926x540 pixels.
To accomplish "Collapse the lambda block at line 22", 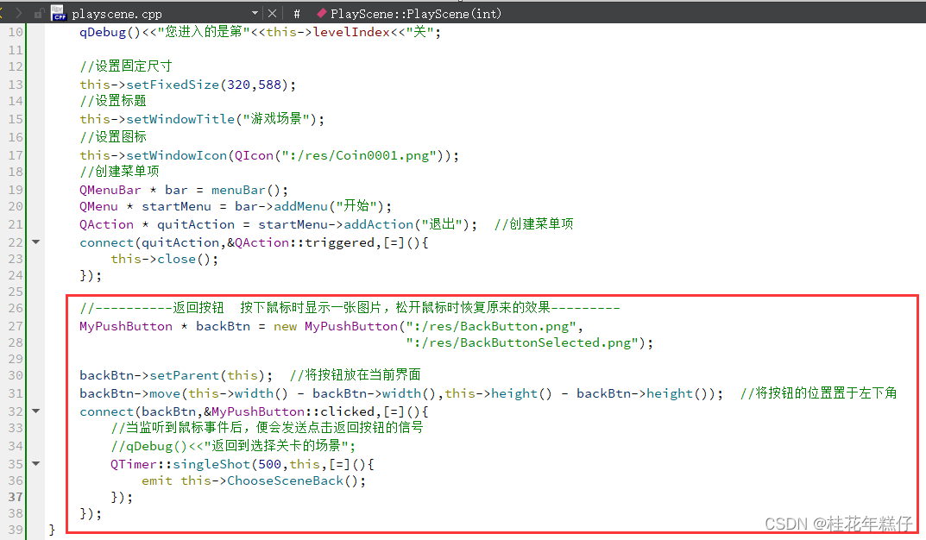I will 36,242.
